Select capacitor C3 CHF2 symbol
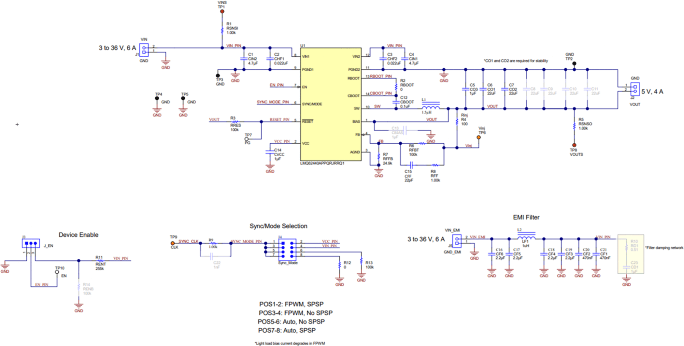The height and width of the screenshot is (346, 684). [383, 59]
